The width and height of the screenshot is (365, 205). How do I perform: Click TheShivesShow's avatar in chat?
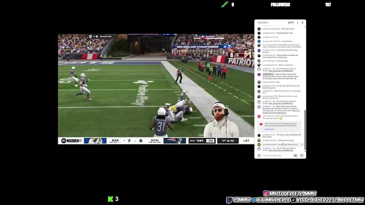259,51
